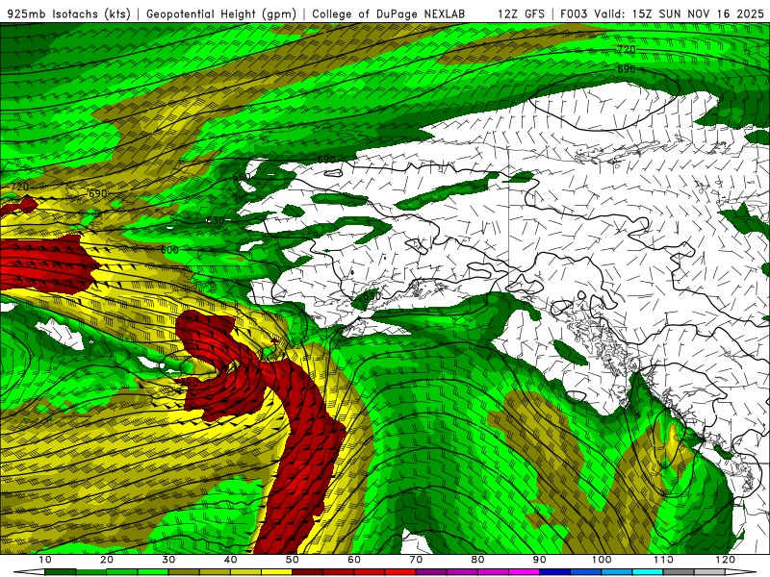This screenshot has height=577, width=770.
Task: Click the 70 value on the legend scale
Action: coord(416,560)
